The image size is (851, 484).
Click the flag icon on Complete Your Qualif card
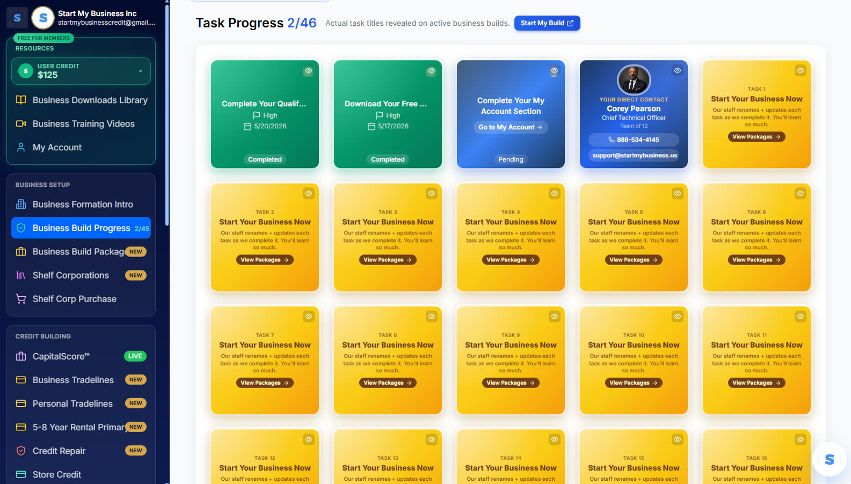coord(257,115)
